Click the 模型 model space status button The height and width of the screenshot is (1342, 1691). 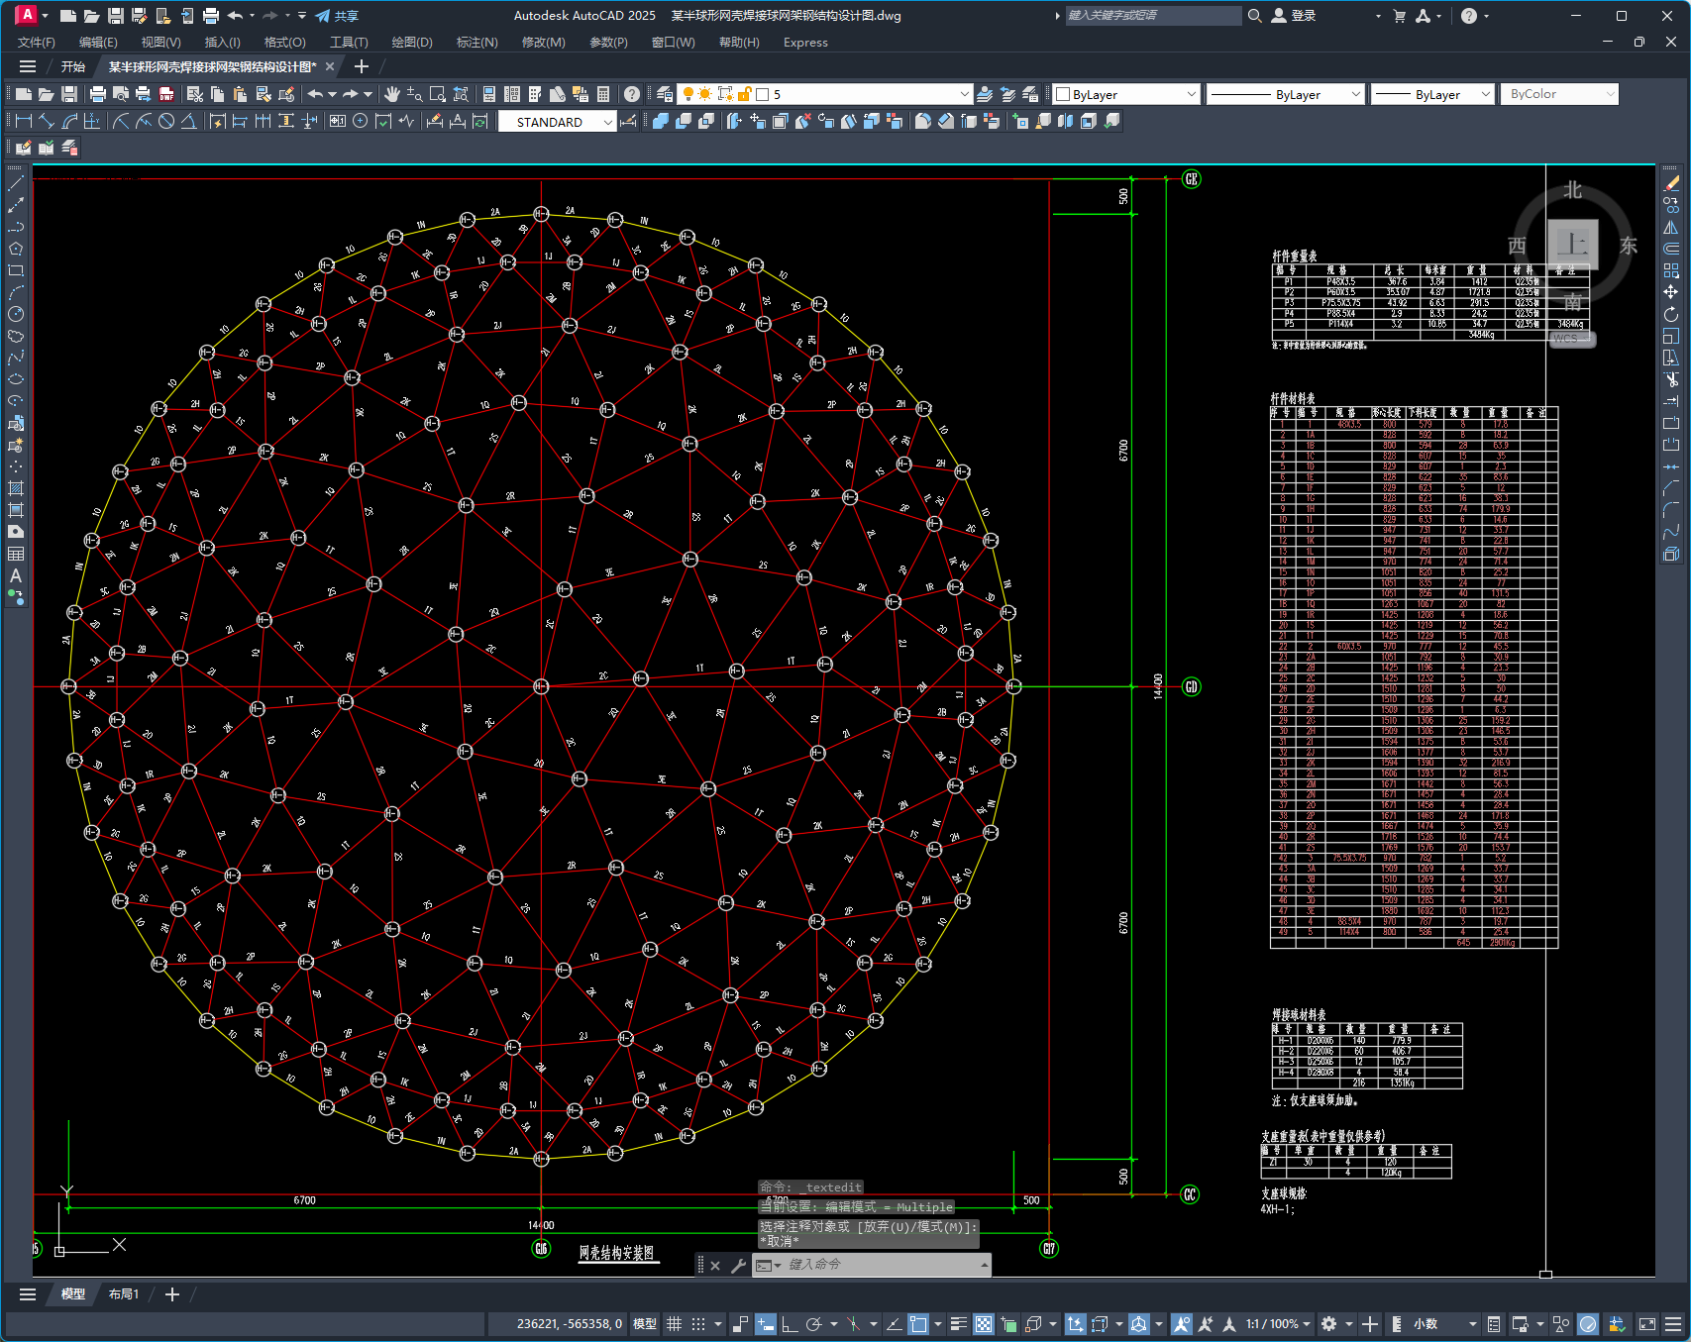click(x=645, y=1324)
